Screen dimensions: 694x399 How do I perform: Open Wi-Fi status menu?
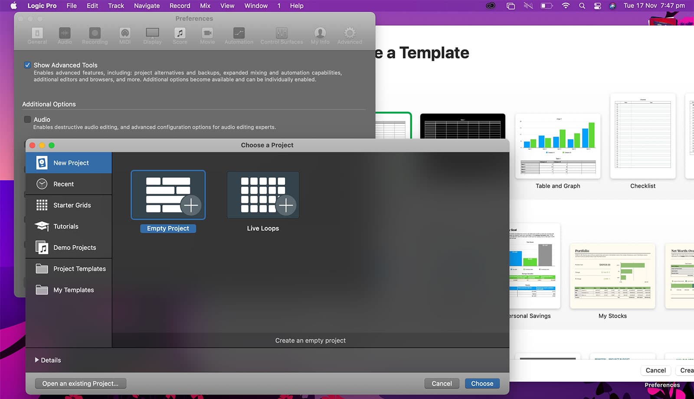click(566, 6)
